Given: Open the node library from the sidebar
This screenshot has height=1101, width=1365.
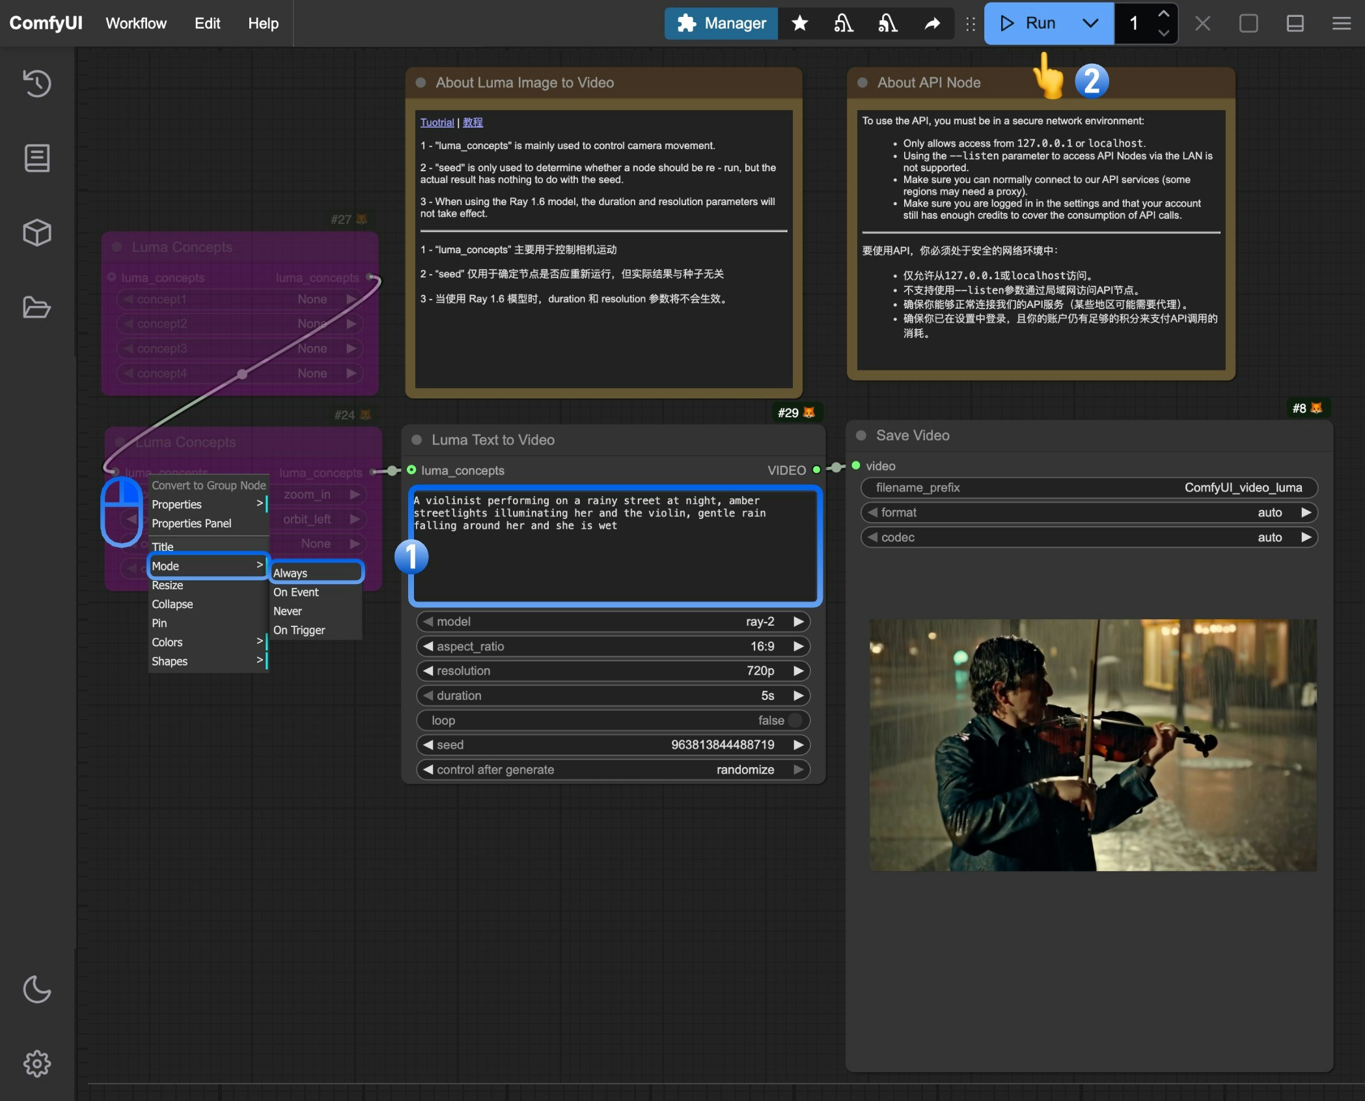Looking at the screenshot, I should pyautogui.click(x=36, y=158).
